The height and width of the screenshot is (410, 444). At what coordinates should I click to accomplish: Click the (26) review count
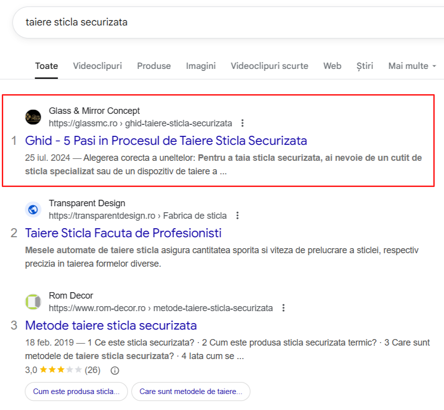[x=92, y=370]
